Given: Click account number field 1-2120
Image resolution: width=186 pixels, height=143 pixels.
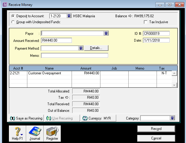Looking at the screenshot, I should tap(58, 16).
